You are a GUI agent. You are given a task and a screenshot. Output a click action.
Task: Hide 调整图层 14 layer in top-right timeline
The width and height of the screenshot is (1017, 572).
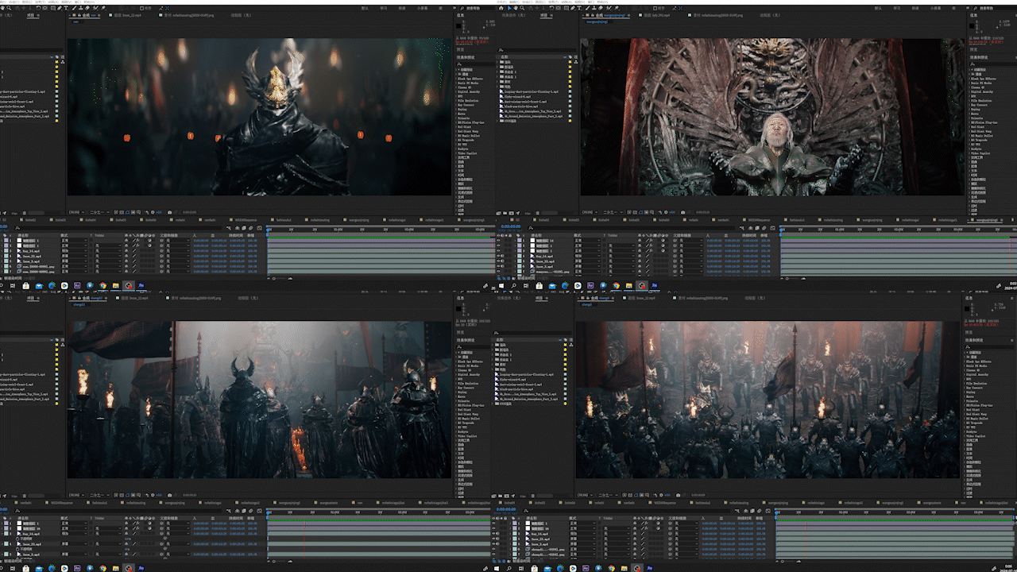point(498,241)
